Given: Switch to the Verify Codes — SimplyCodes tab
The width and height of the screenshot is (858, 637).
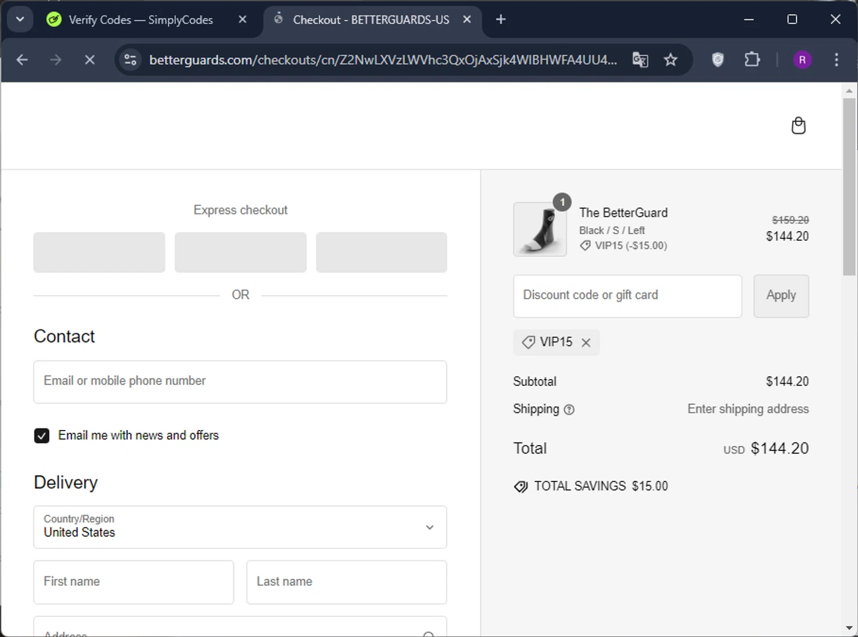Looking at the screenshot, I should 141,19.
